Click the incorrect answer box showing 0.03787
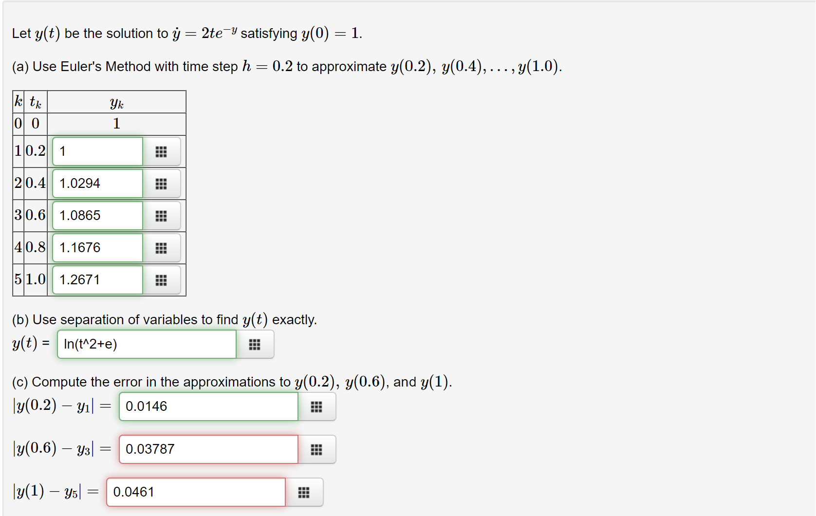This screenshot has height=516, width=816. coord(208,449)
